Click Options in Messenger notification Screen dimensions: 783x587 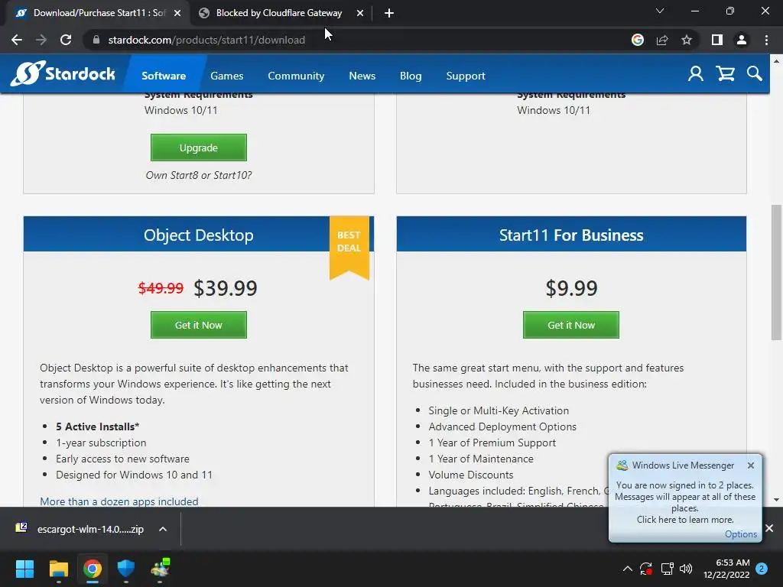(x=740, y=534)
